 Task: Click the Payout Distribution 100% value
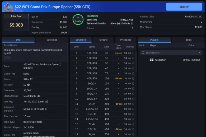click(64, 32)
